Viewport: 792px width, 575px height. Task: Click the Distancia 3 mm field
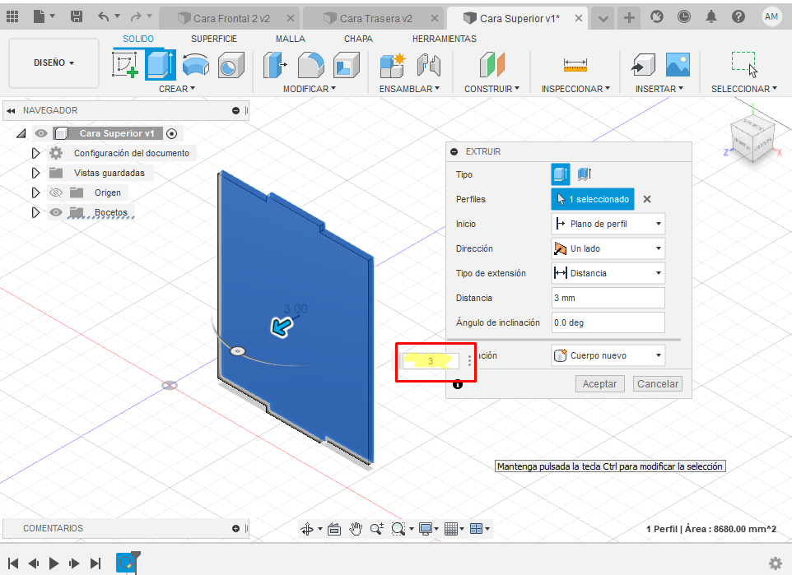point(608,298)
